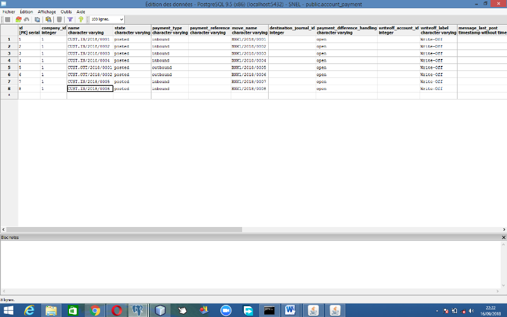
Task: Click the new row asterisk header
Action: (9, 96)
